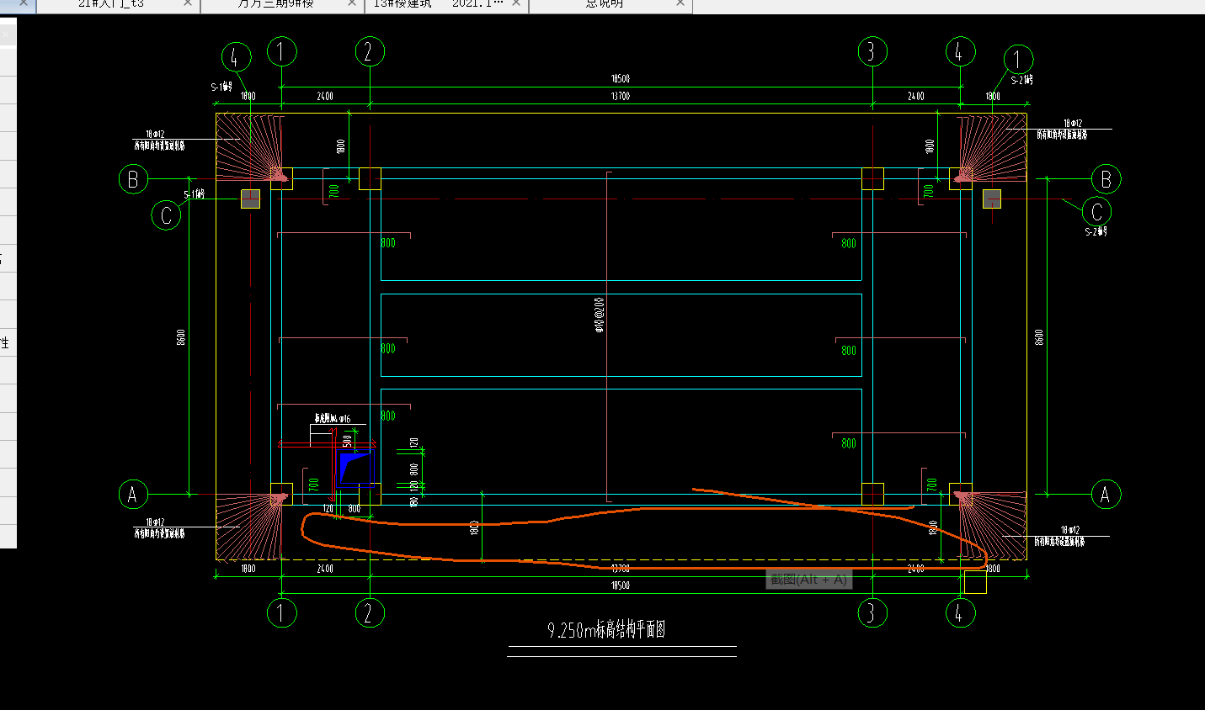Click the S-2轴号 label beside top-right bubble 1
This screenshot has width=1205, height=710.
pos(1022,81)
